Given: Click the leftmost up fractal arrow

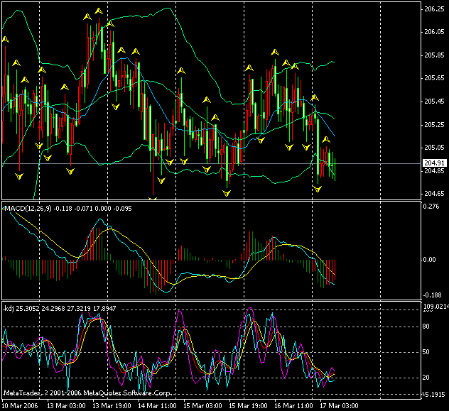Looking at the screenshot, I should (x=6, y=42).
